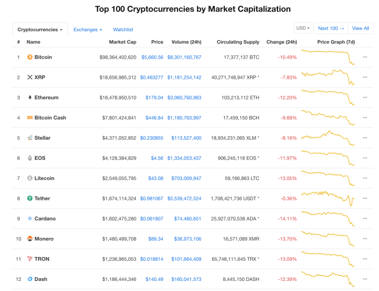The image size is (379, 291).
Task: Open the three-dot menu for Bitcoin row
Action: click(365, 57)
